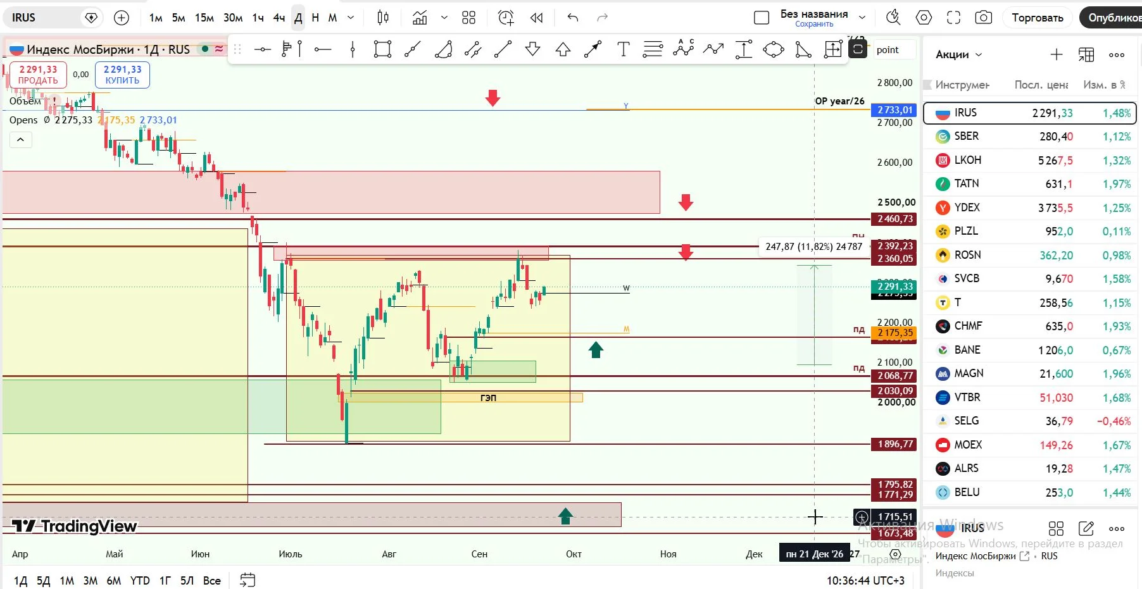Select the horizontal line drawing tool
Viewport: 1142px width, 589px height.
[x=262, y=49]
